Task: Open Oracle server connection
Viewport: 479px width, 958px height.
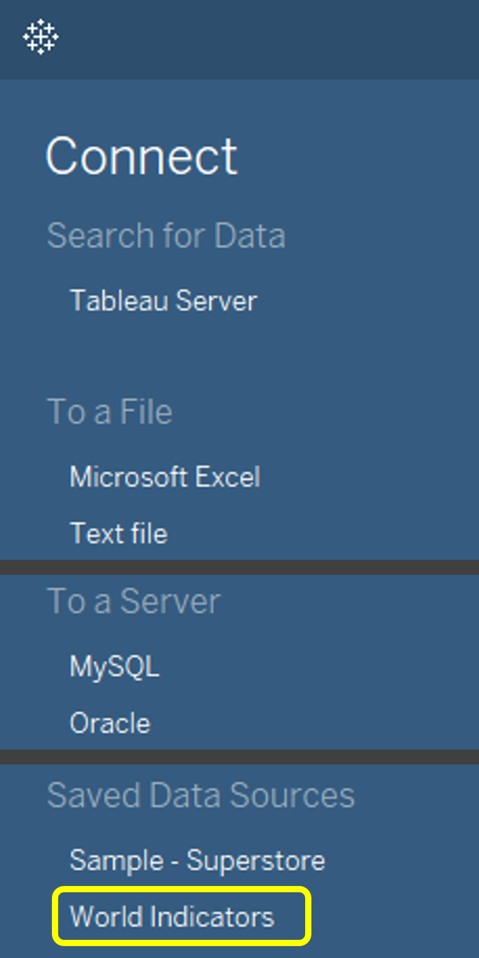Action: point(110,723)
